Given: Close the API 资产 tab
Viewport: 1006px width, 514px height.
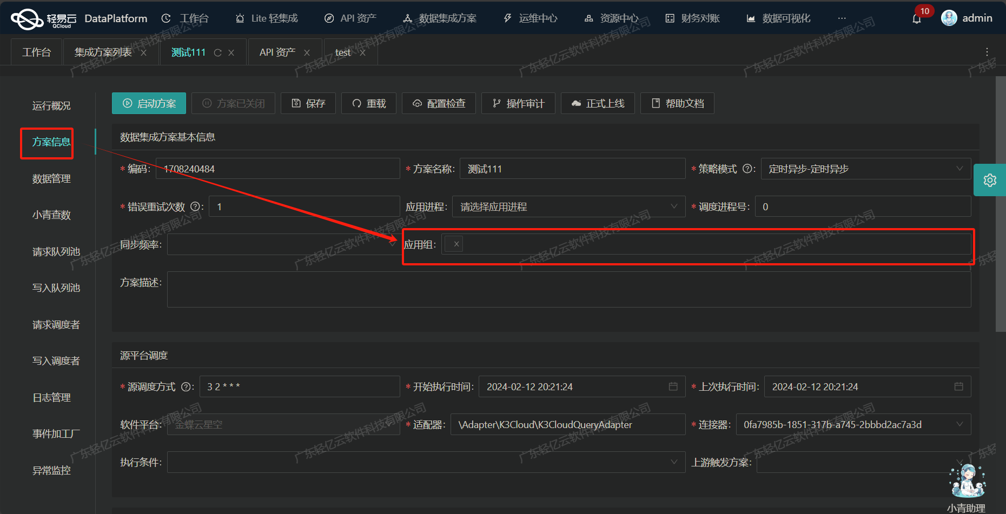Looking at the screenshot, I should point(307,52).
